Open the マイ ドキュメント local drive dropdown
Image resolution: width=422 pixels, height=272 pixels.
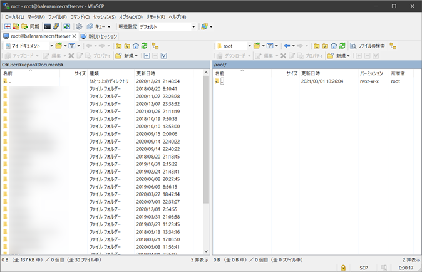pyautogui.click(x=29, y=46)
